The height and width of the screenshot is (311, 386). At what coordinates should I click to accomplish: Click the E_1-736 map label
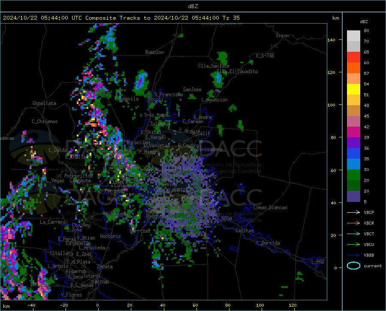click(265, 56)
